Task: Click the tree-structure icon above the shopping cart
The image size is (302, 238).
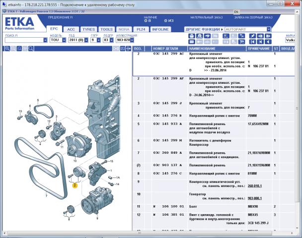Action: 241,36
